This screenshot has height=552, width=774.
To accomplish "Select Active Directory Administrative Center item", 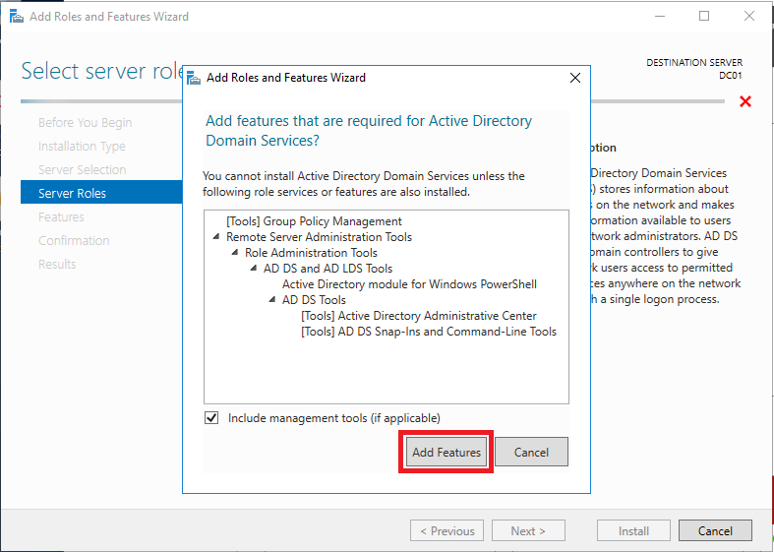I will [419, 316].
